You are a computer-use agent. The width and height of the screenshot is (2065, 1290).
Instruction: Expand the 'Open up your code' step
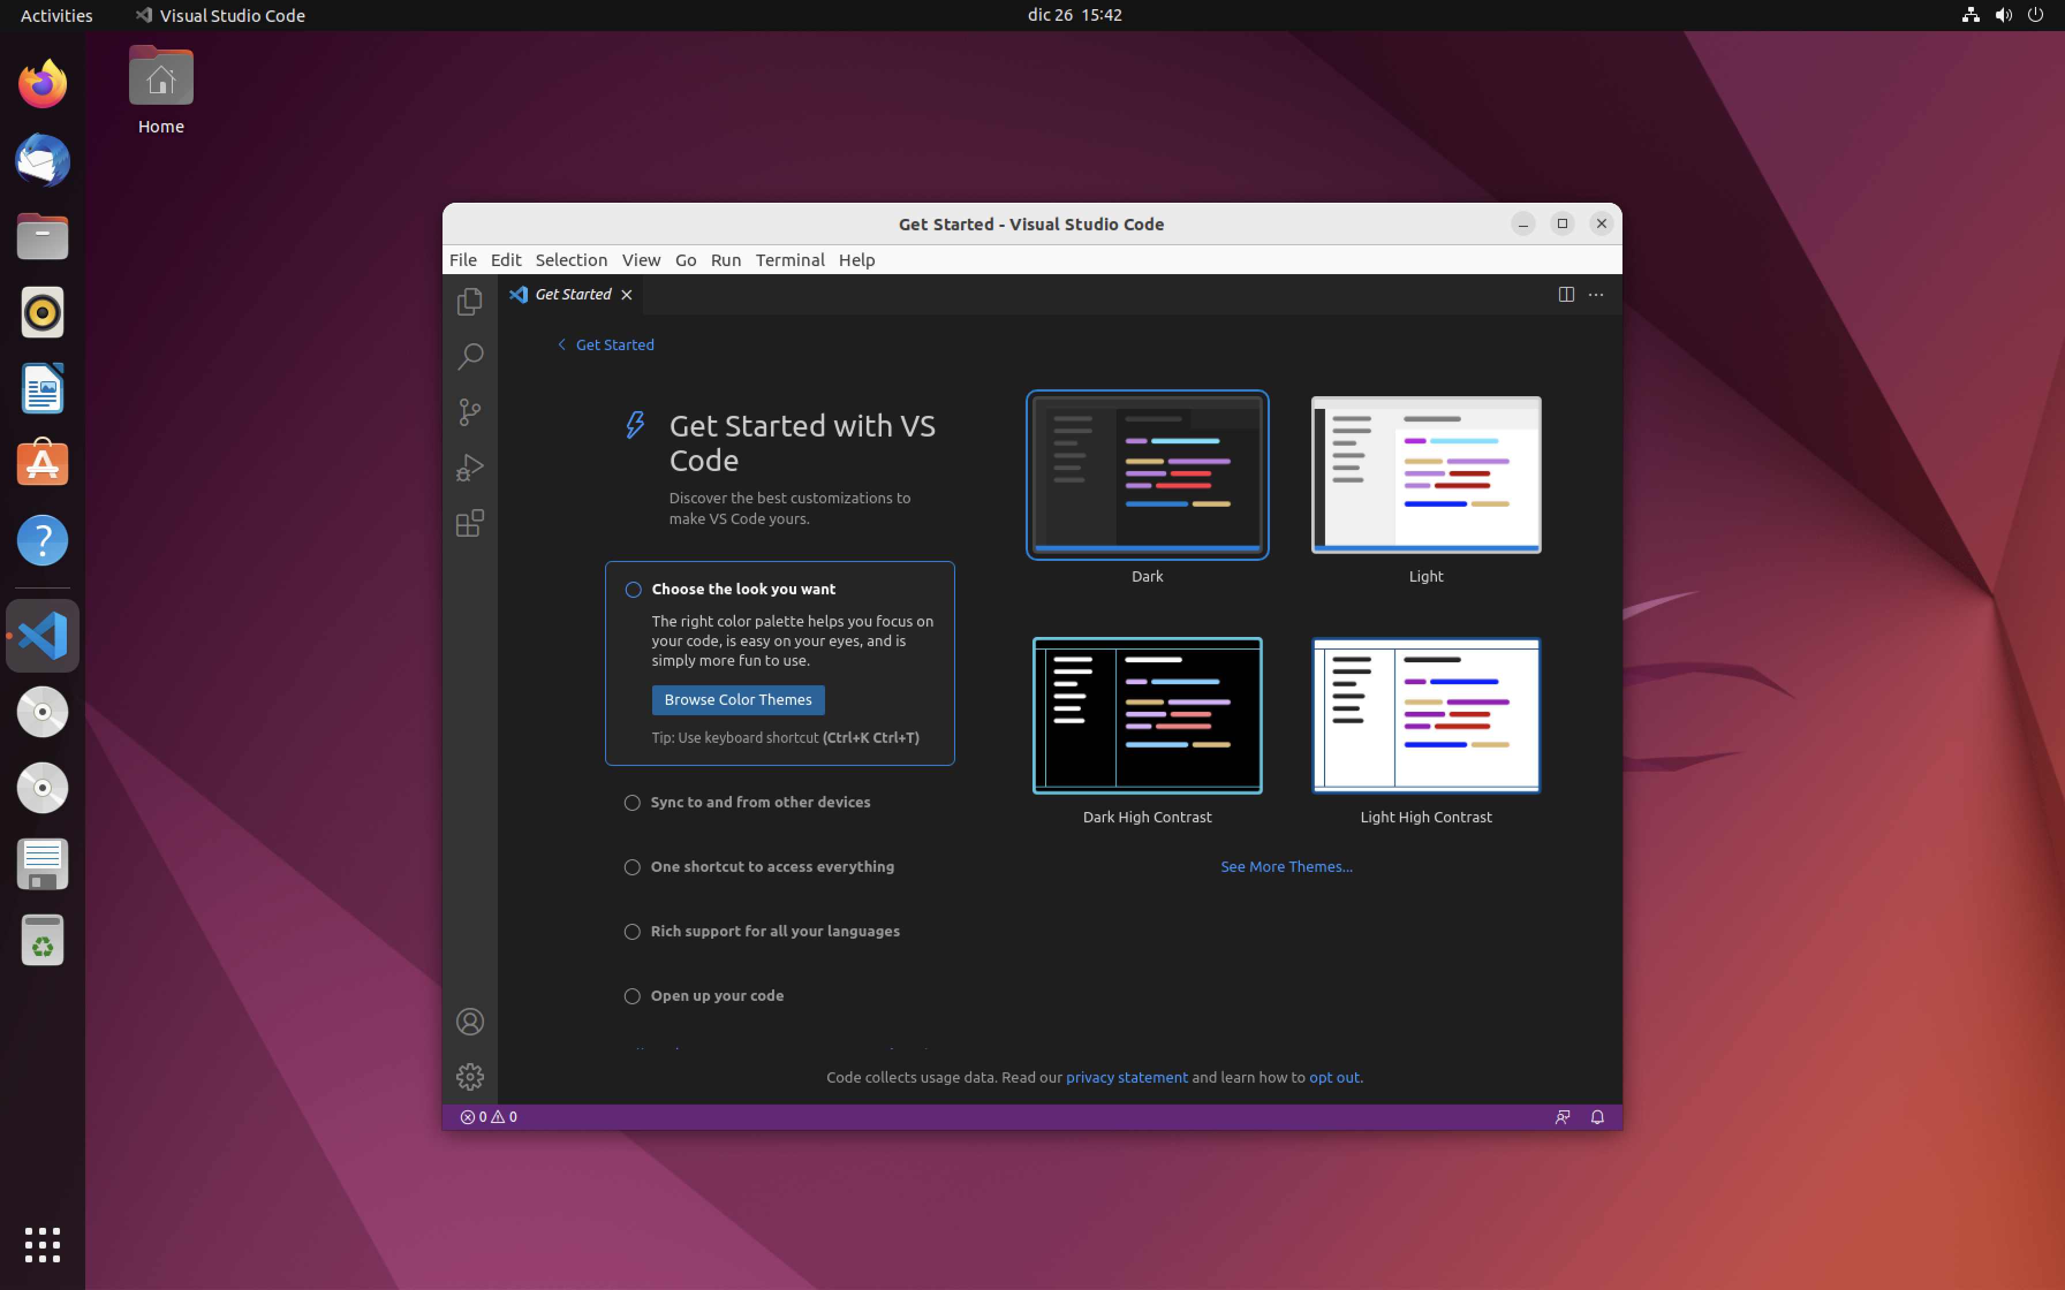[x=717, y=996]
